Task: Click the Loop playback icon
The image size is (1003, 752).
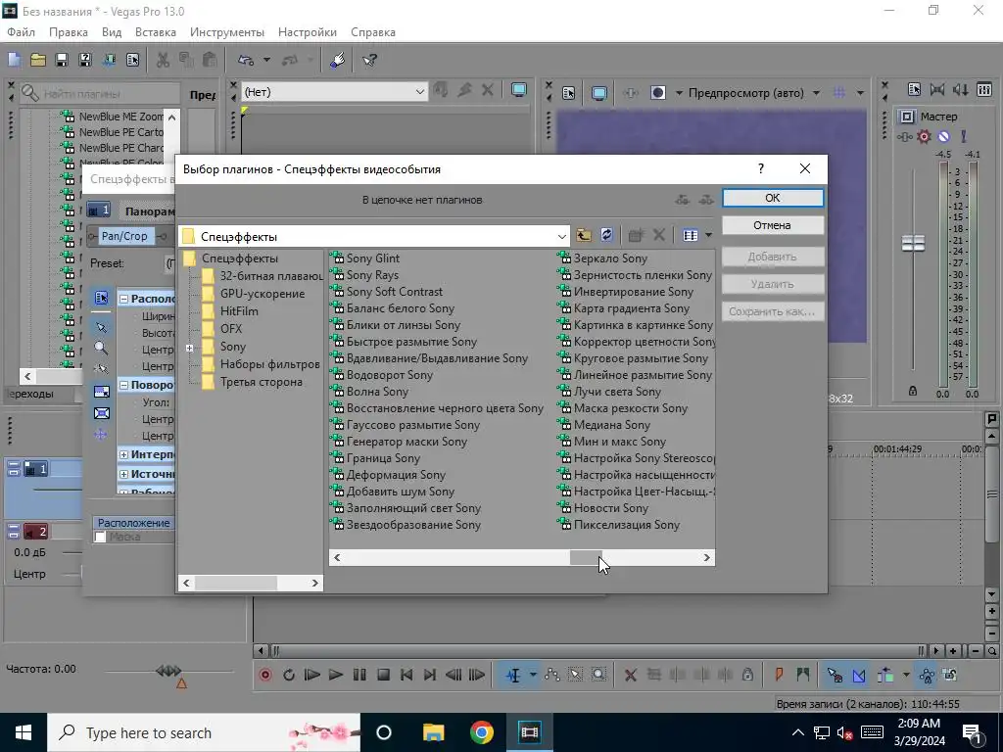Action: tap(289, 675)
